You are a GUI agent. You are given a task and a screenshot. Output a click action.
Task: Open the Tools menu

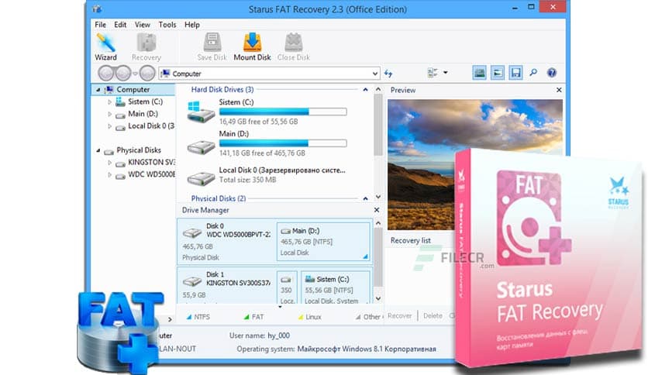pos(167,25)
